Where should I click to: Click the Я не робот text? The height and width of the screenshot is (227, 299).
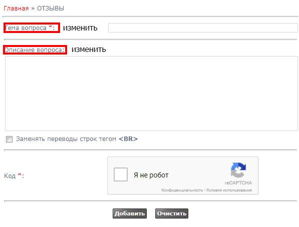click(x=151, y=175)
